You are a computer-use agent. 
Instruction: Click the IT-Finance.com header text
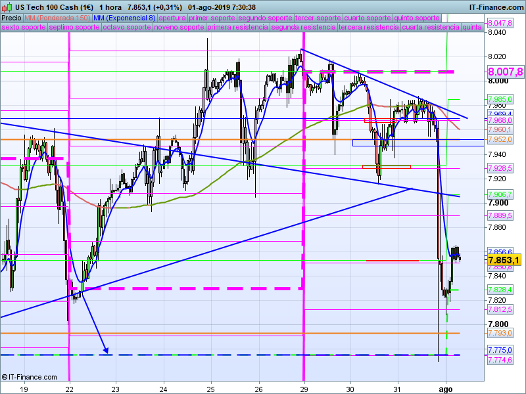click(496, 7)
